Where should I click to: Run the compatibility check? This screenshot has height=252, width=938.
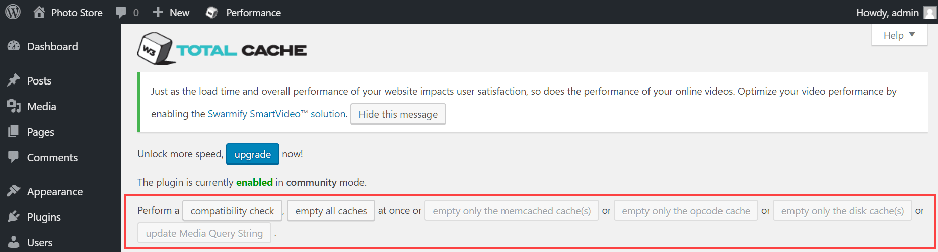click(x=232, y=211)
